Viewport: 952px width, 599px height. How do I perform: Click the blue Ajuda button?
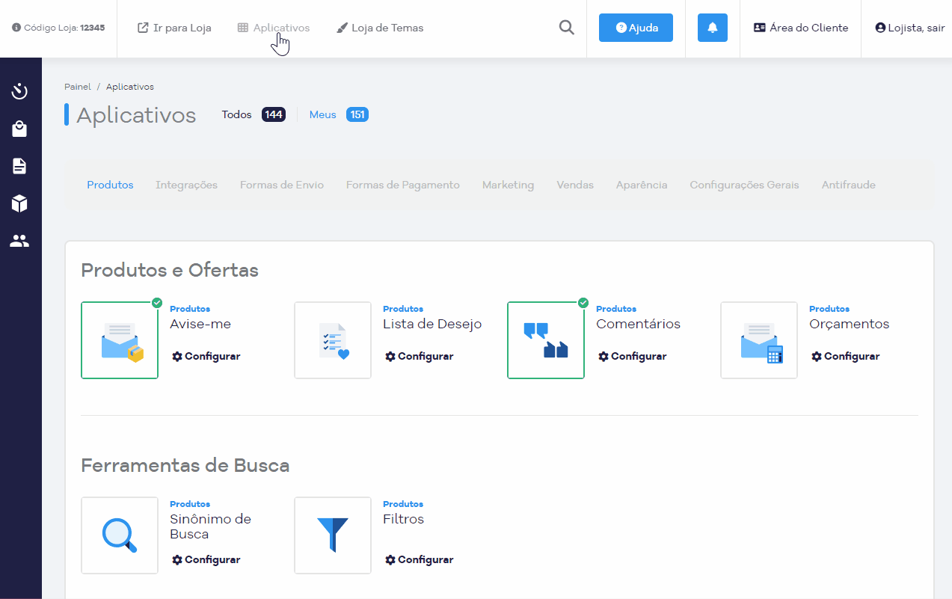click(636, 28)
